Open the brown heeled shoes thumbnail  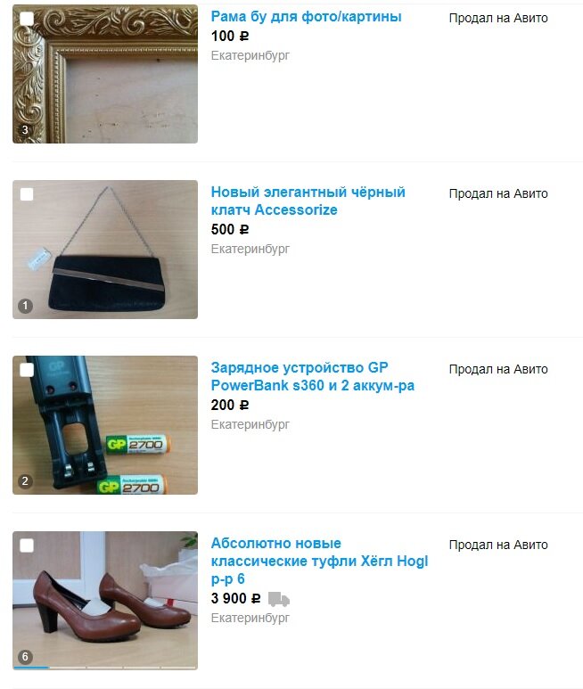coord(105,601)
